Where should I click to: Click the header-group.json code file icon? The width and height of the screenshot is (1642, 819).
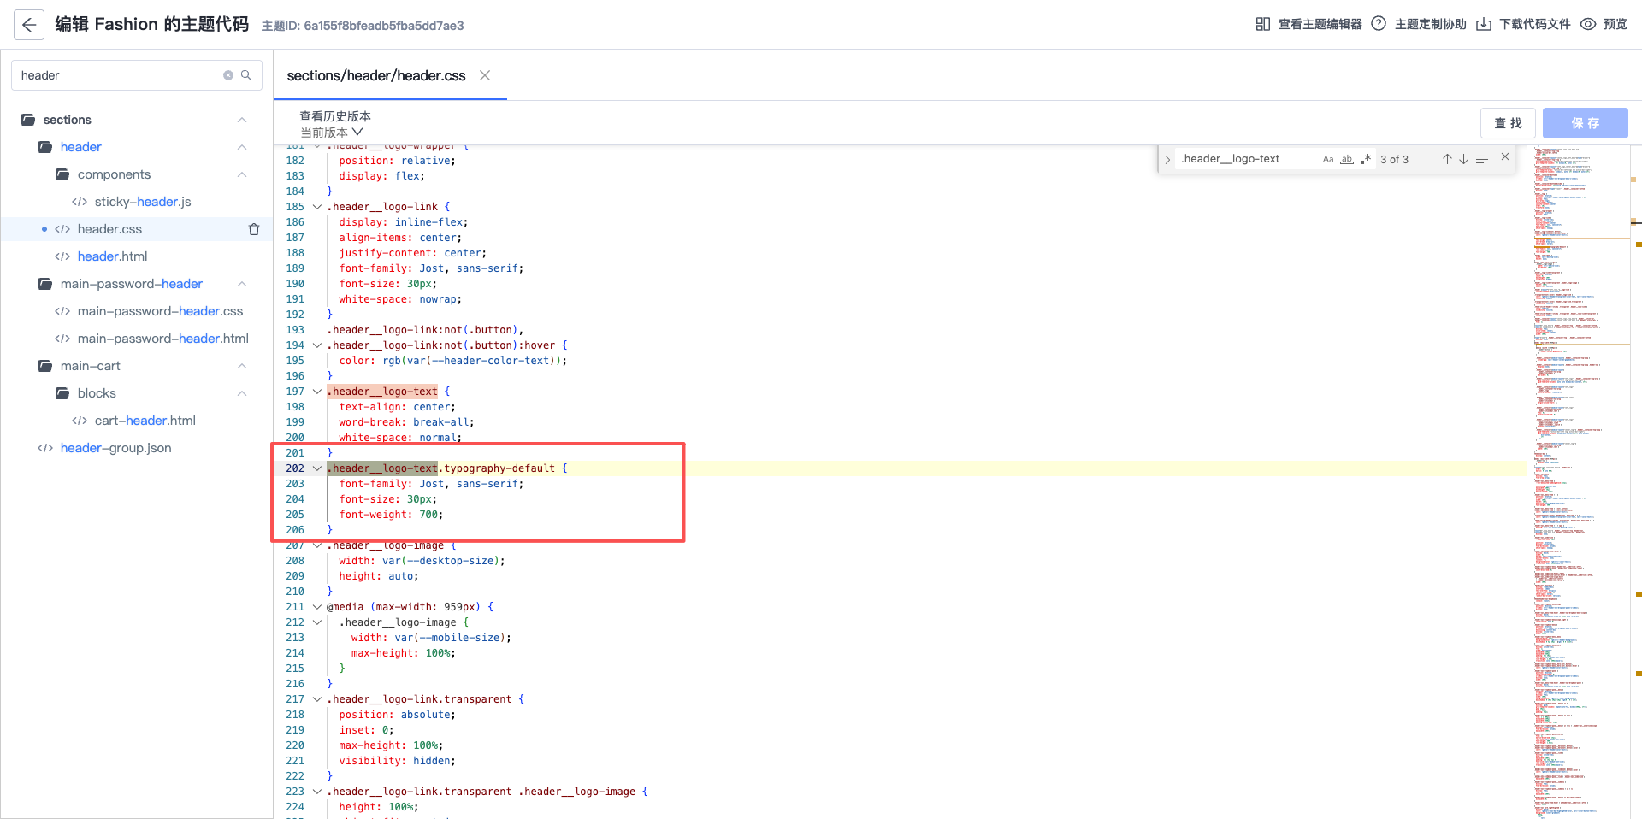45,448
